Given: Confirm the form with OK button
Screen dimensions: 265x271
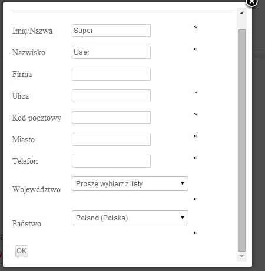Looking at the screenshot, I should [22, 251].
